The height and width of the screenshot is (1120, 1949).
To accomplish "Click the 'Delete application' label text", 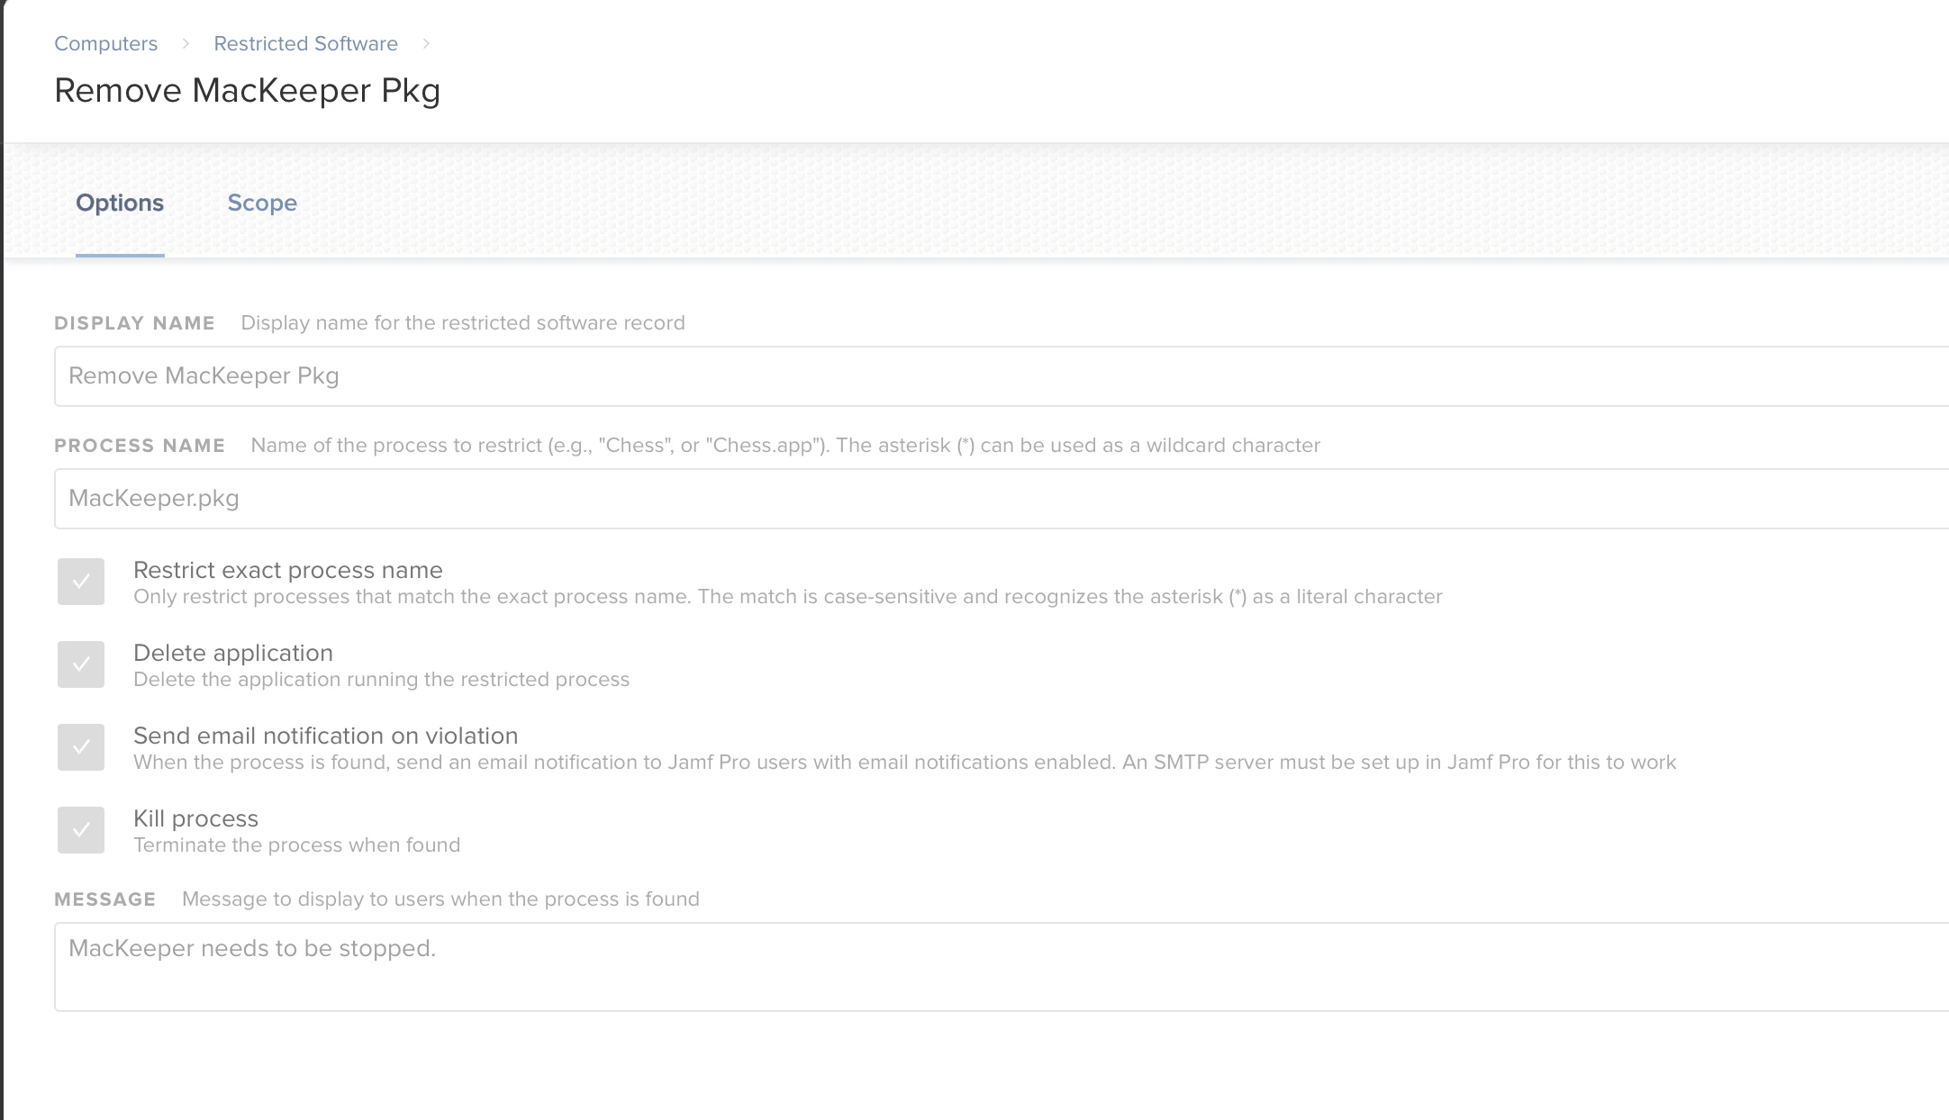I will [x=233, y=653].
